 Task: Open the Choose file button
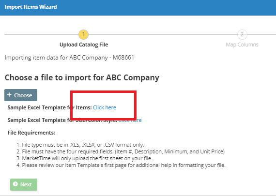(21, 95)
